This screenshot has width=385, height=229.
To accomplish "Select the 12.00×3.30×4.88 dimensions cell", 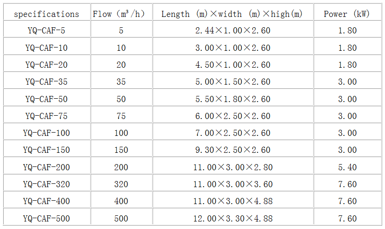I will click(232, 218).
